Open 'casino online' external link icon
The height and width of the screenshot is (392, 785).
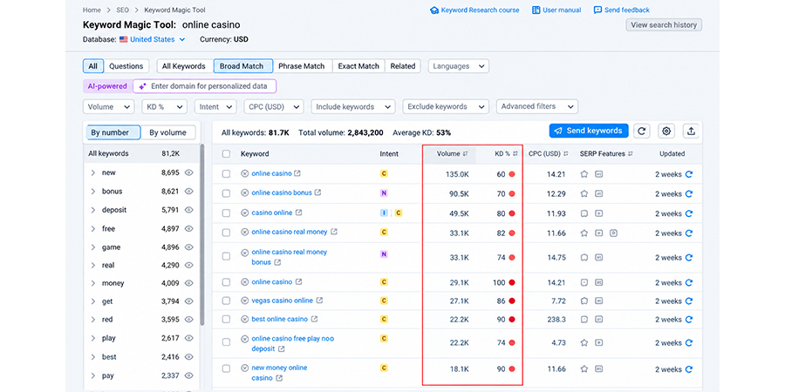click(299, 213)
